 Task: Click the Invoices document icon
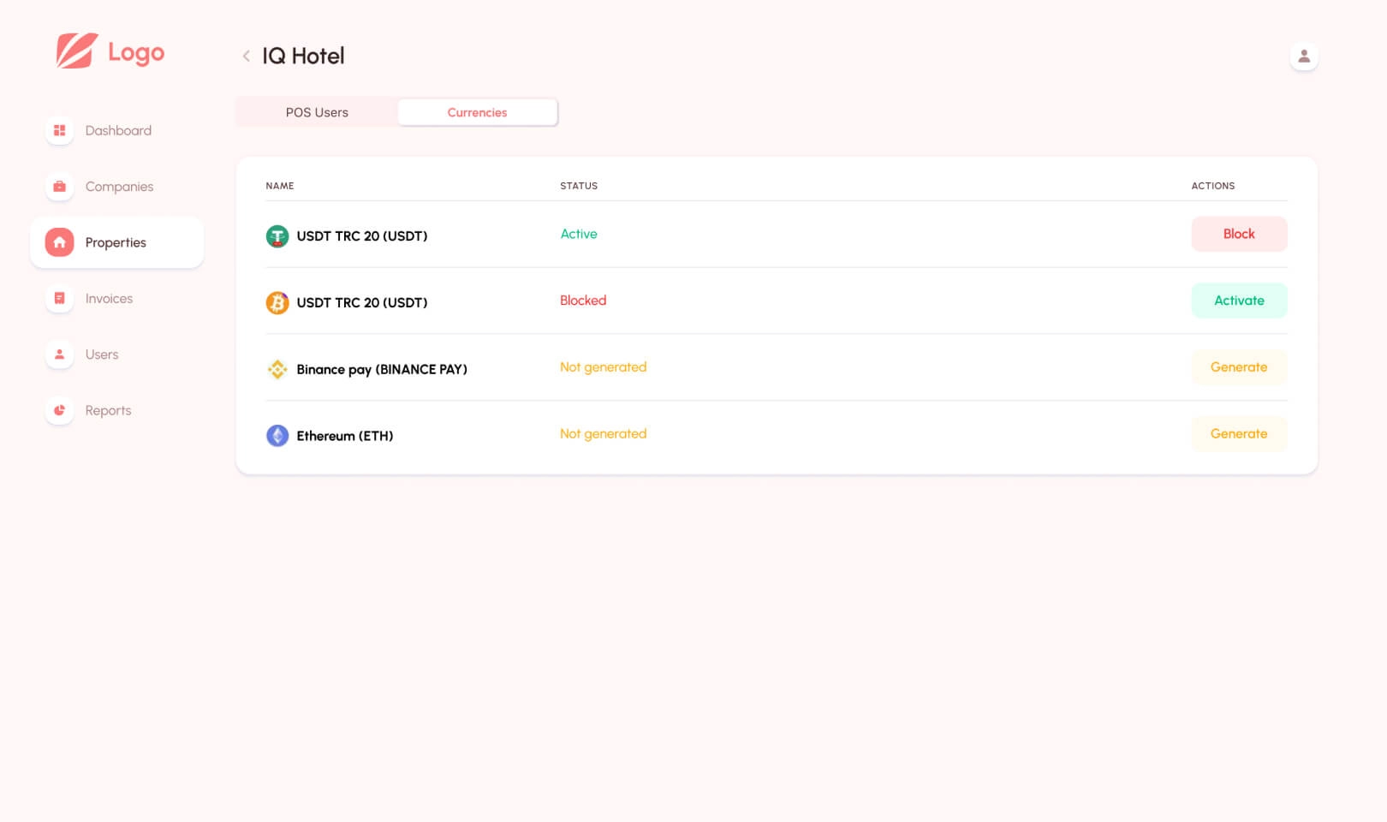click(59, 299)
